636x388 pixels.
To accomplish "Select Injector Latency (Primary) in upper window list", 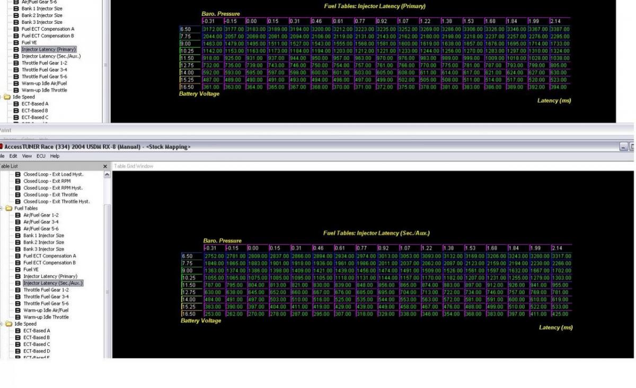I will tap(49, 49).
